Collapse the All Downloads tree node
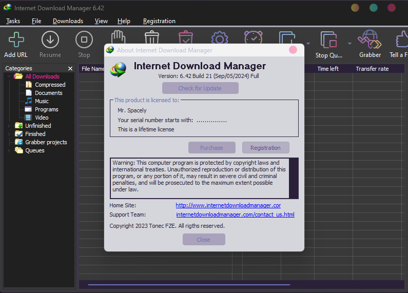The width and height of the screenshot is (408, 293). pos(9,76)
